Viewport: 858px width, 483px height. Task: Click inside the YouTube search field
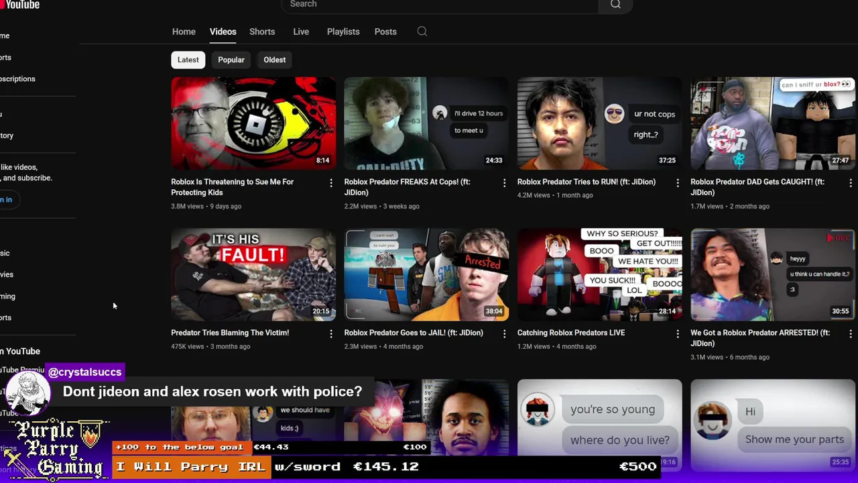439,5
